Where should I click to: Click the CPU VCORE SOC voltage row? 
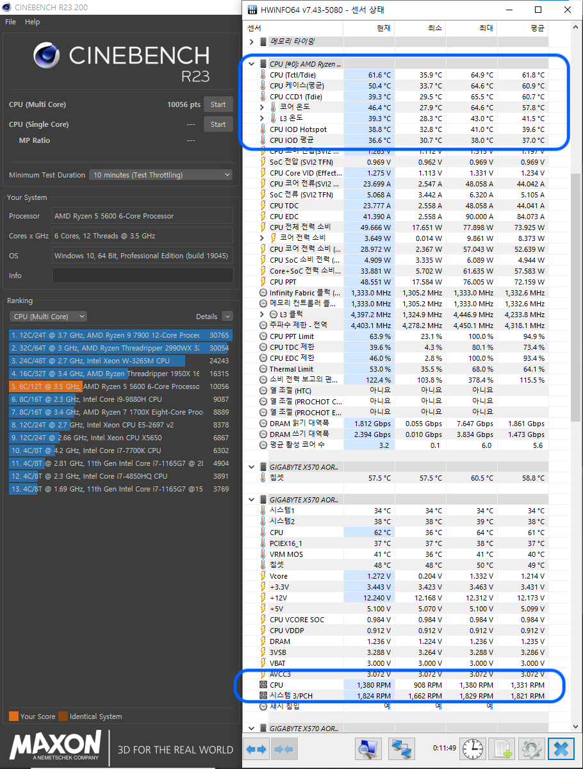tap(396, 620)
